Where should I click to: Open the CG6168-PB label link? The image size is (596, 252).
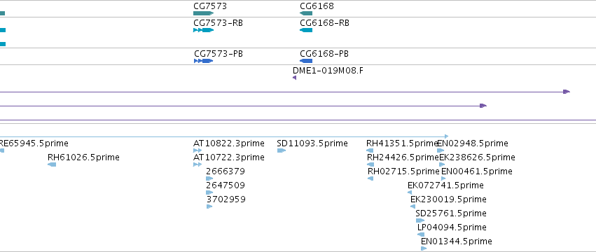pyautogui.click(x=324, y=54)
